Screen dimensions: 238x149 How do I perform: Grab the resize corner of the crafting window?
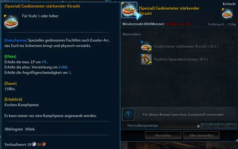point(237,140)
